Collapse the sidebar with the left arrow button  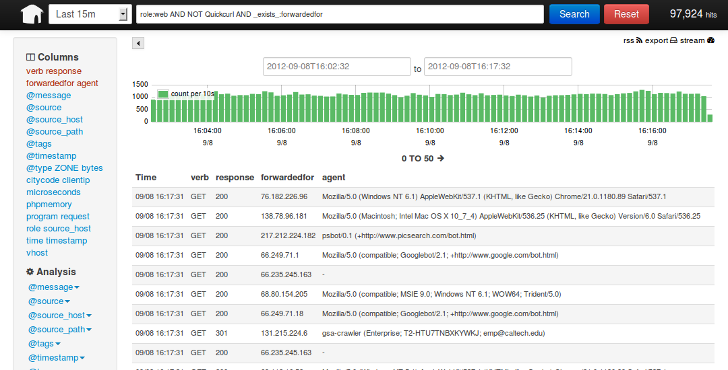(x=138, y=43)
